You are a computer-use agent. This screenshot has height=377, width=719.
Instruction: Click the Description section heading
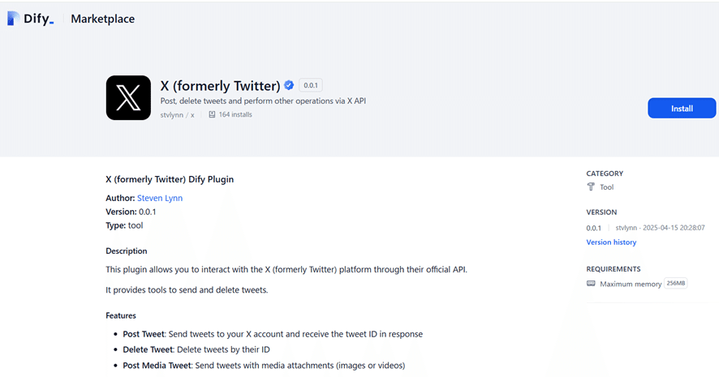(127, 251)
